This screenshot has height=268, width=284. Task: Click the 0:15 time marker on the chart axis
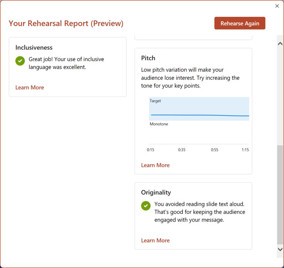[x=151, y=150]
